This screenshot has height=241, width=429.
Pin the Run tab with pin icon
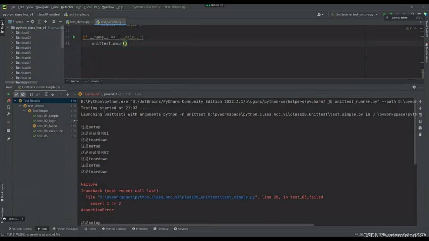(x=9, y=139)
